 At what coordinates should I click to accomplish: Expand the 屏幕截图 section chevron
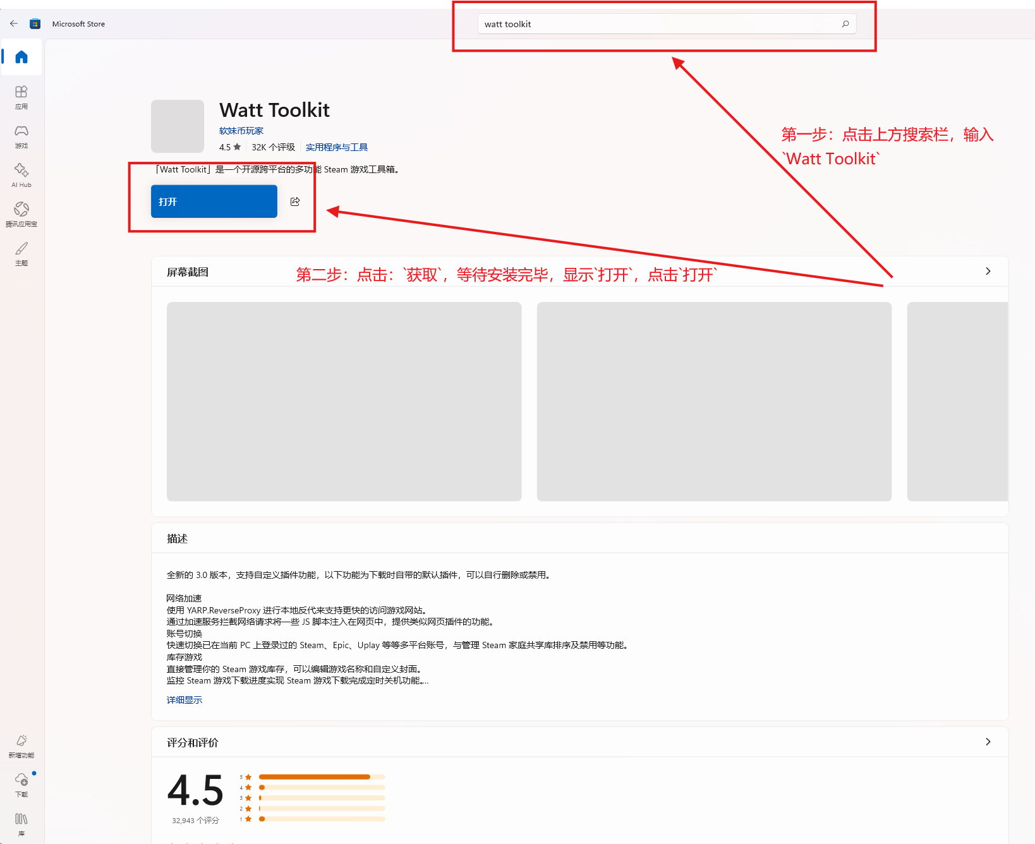point(988,272)
